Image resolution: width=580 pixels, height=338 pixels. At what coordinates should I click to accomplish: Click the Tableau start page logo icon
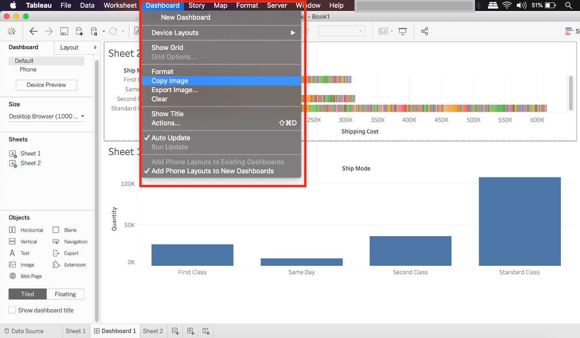pos(12,31)
